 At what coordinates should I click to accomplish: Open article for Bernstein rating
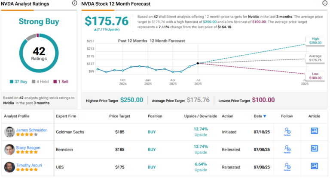tap(314, 148)
